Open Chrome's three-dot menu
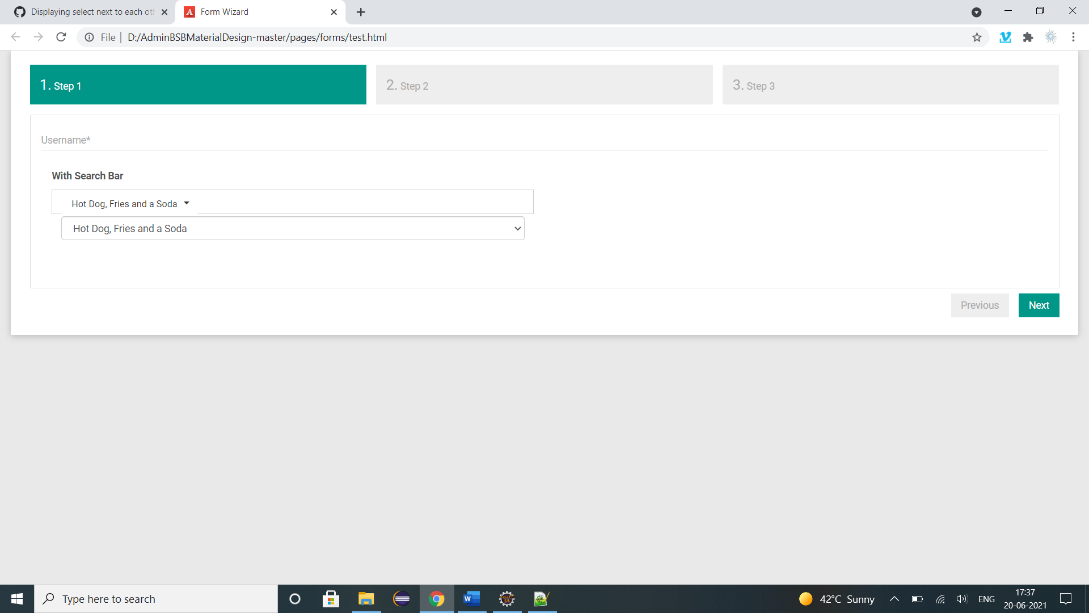 tap(1073, 37)
